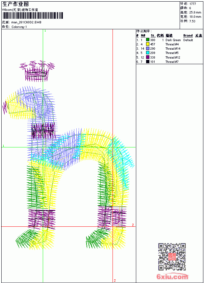204x283 pixels.
Task: Select the yellow Thread #4 swatch
Action: [148, 44]
